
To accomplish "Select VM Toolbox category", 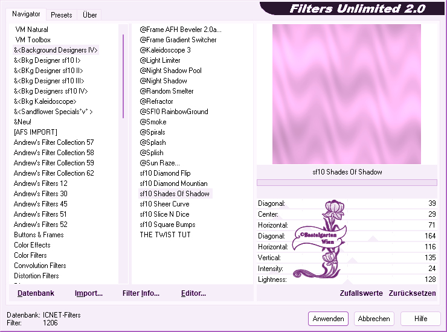I will click(33, 40).
